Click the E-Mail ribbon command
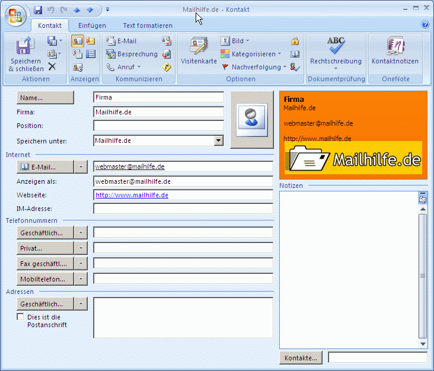The height and width of the screenshot is (371, 434). (122, 41)
